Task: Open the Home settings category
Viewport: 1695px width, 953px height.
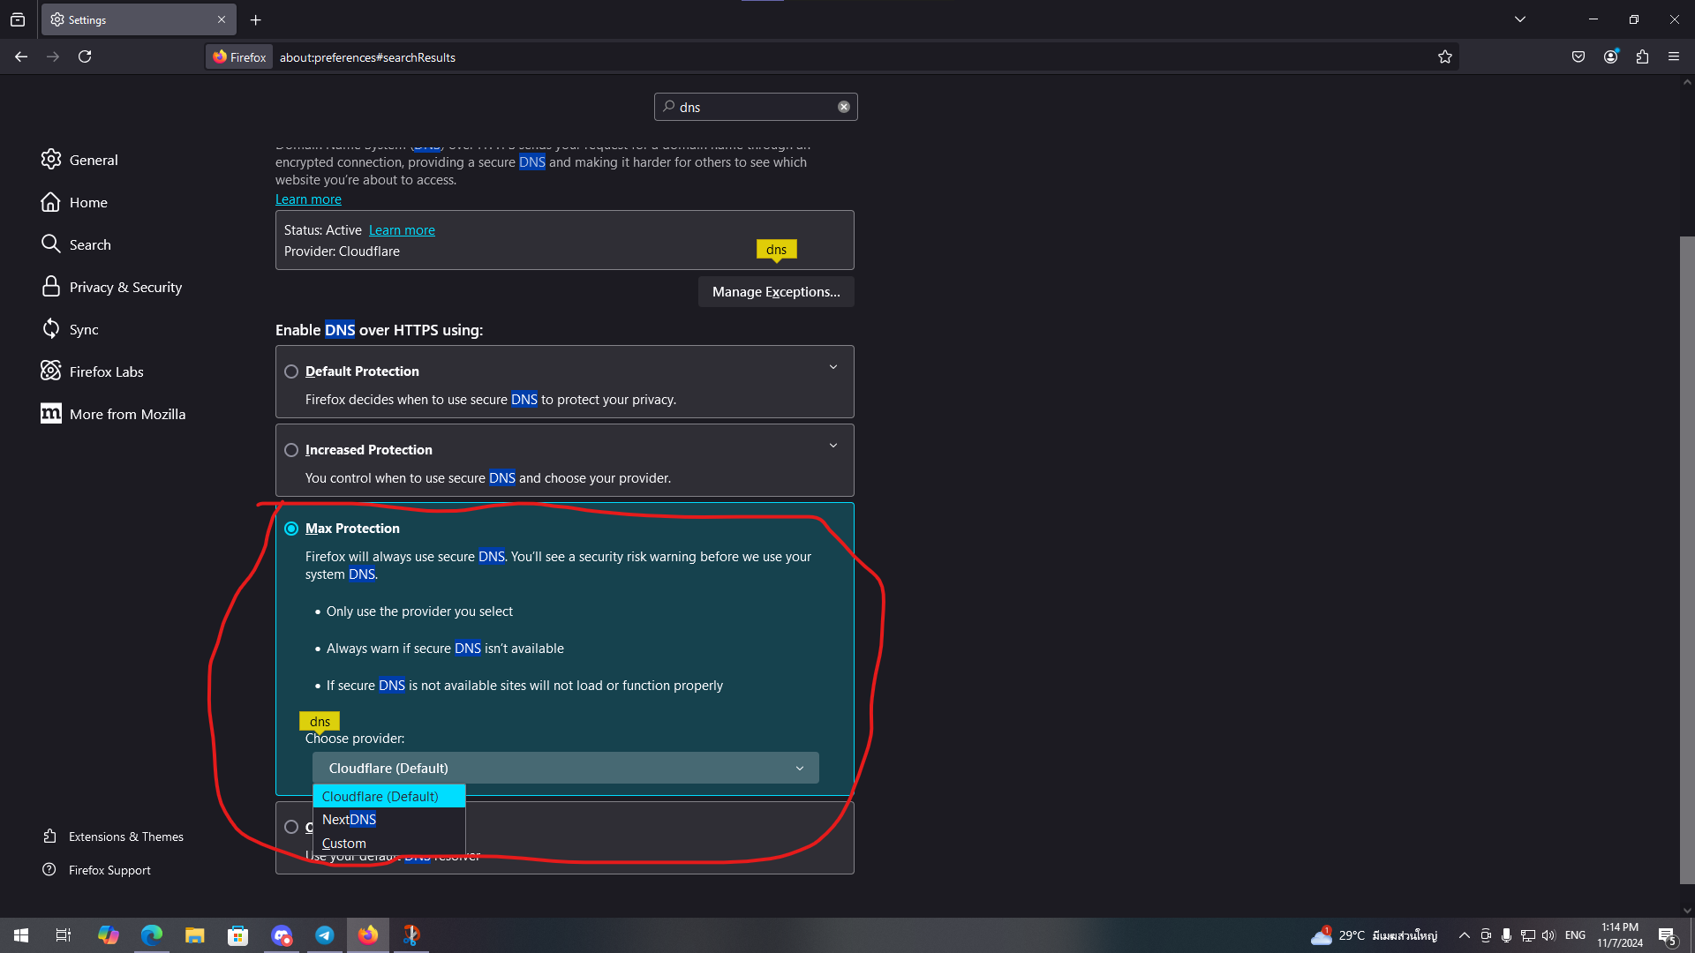Action: [74, 202]
